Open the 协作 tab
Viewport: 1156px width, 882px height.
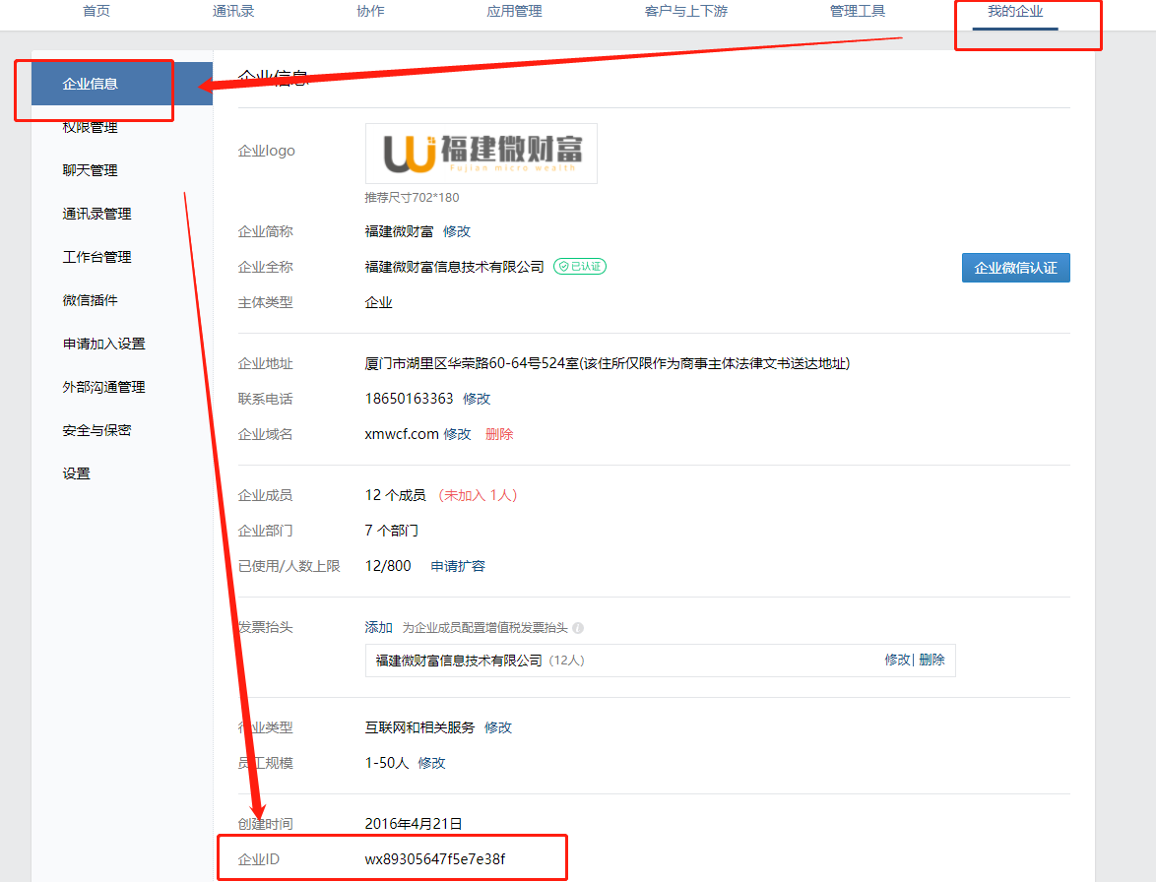[x=370, y=11]
